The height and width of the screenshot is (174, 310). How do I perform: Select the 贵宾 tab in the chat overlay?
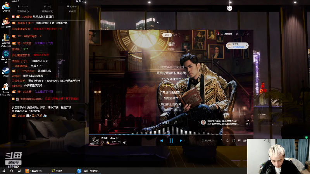point(47,12)
